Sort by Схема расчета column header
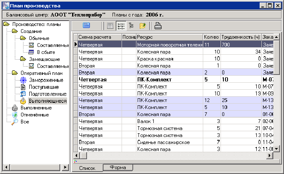The width and height of the screenshot is (284, 174). click(x=99, y=37)
